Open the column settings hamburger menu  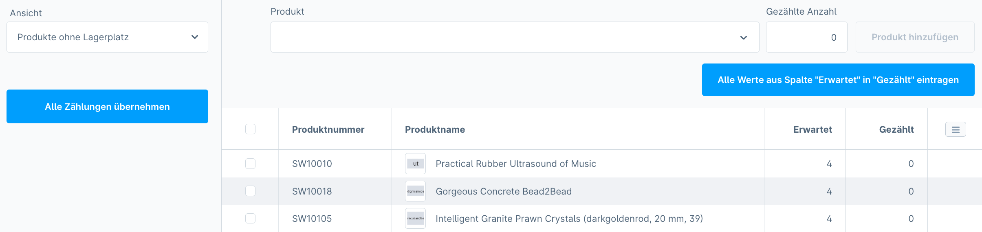click(x=956, y=129)
